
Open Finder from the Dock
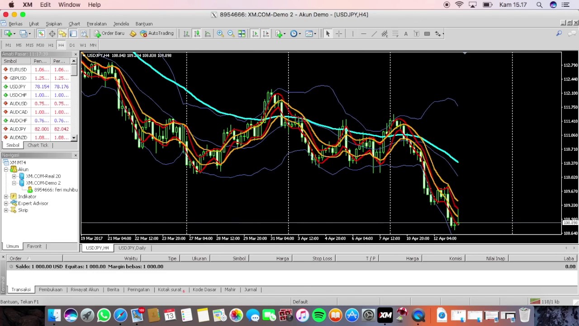pyautogui.click(x=54, y=315)
